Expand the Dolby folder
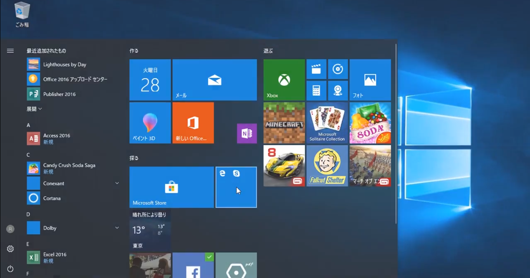The height and width of the screenshot is (278, 530). [73, 228]
